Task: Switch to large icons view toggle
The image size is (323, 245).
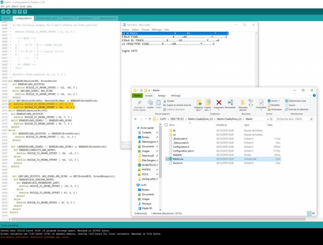Action: [314, 213]
